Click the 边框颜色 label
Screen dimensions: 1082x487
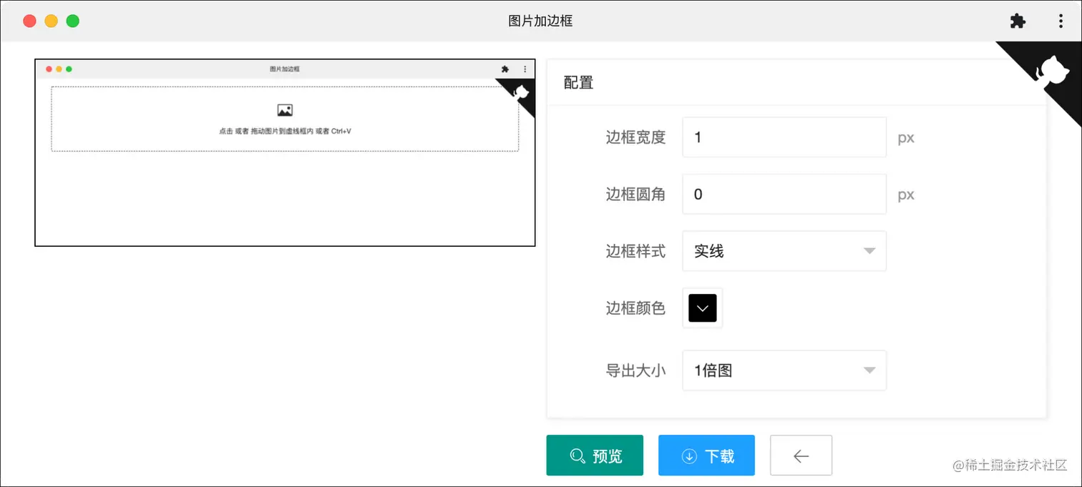635,308
